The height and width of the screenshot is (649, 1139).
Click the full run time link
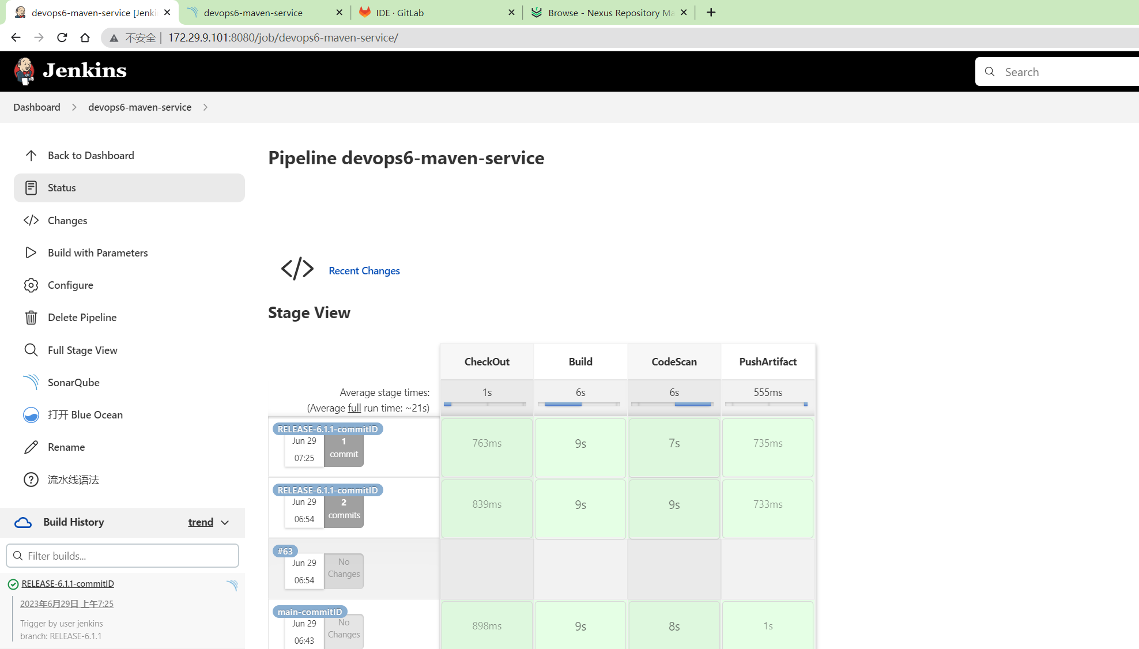click(x=354, y=408)
